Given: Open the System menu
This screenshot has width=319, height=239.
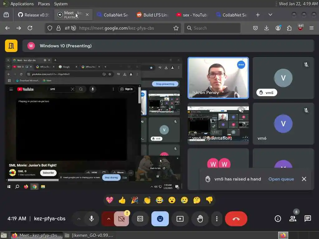Looking at the screenshot, I should [61, 4].
